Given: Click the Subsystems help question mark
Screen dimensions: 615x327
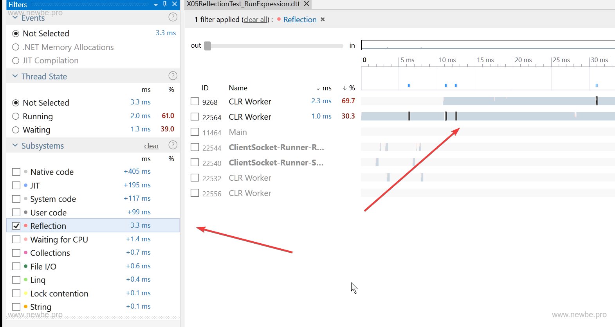Looking at the screenshot, I should click(173, 145).
